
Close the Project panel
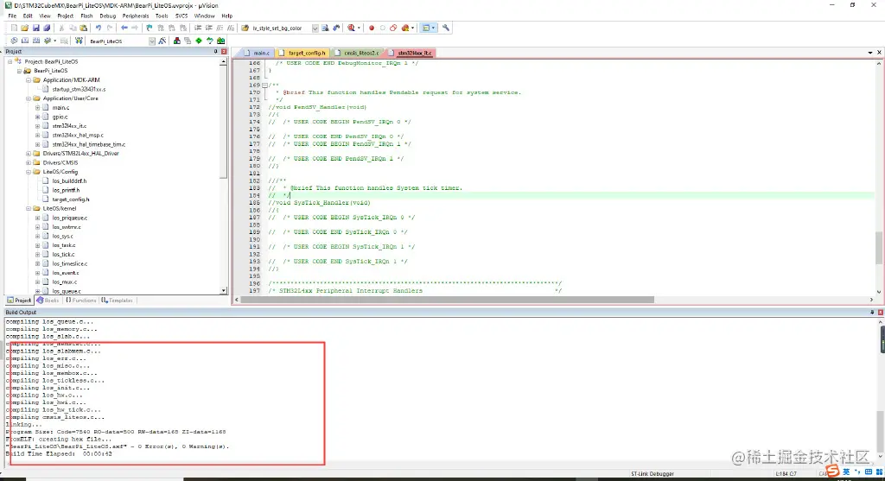coord(224,51)
